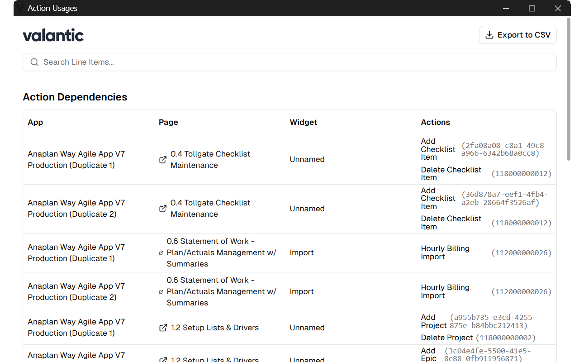This screenshot has height=362, width=579.
Task: Maximize the Action Usages window
Action: click(532, 8)
